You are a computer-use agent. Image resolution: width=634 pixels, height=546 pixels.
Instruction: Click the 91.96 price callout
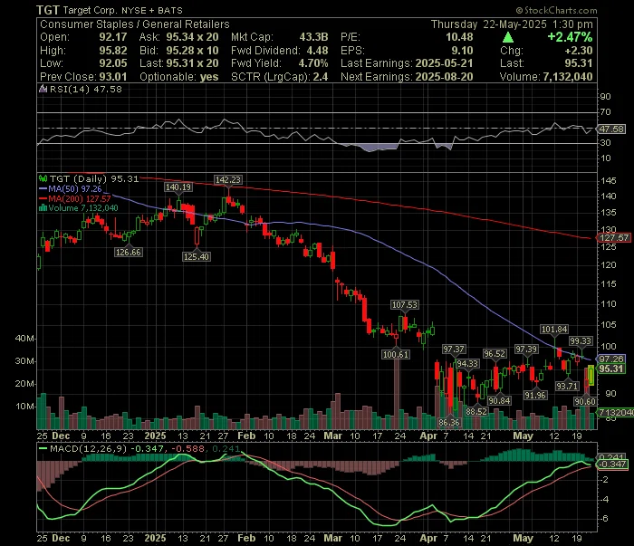coord(535,396)
